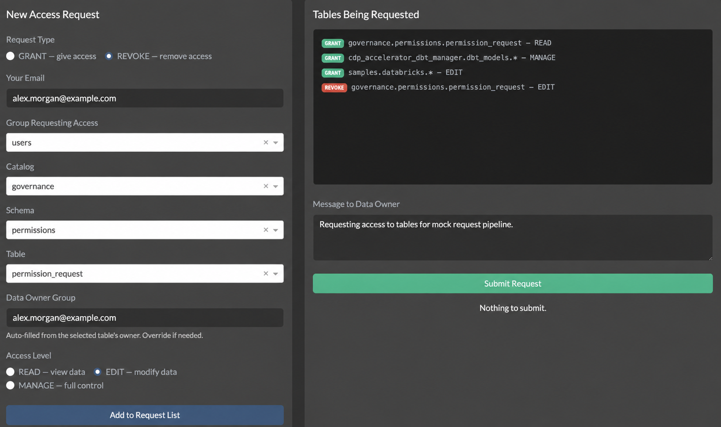Click the Schema field label
This screenshot has width=721, height=427.
coord(20,210)
